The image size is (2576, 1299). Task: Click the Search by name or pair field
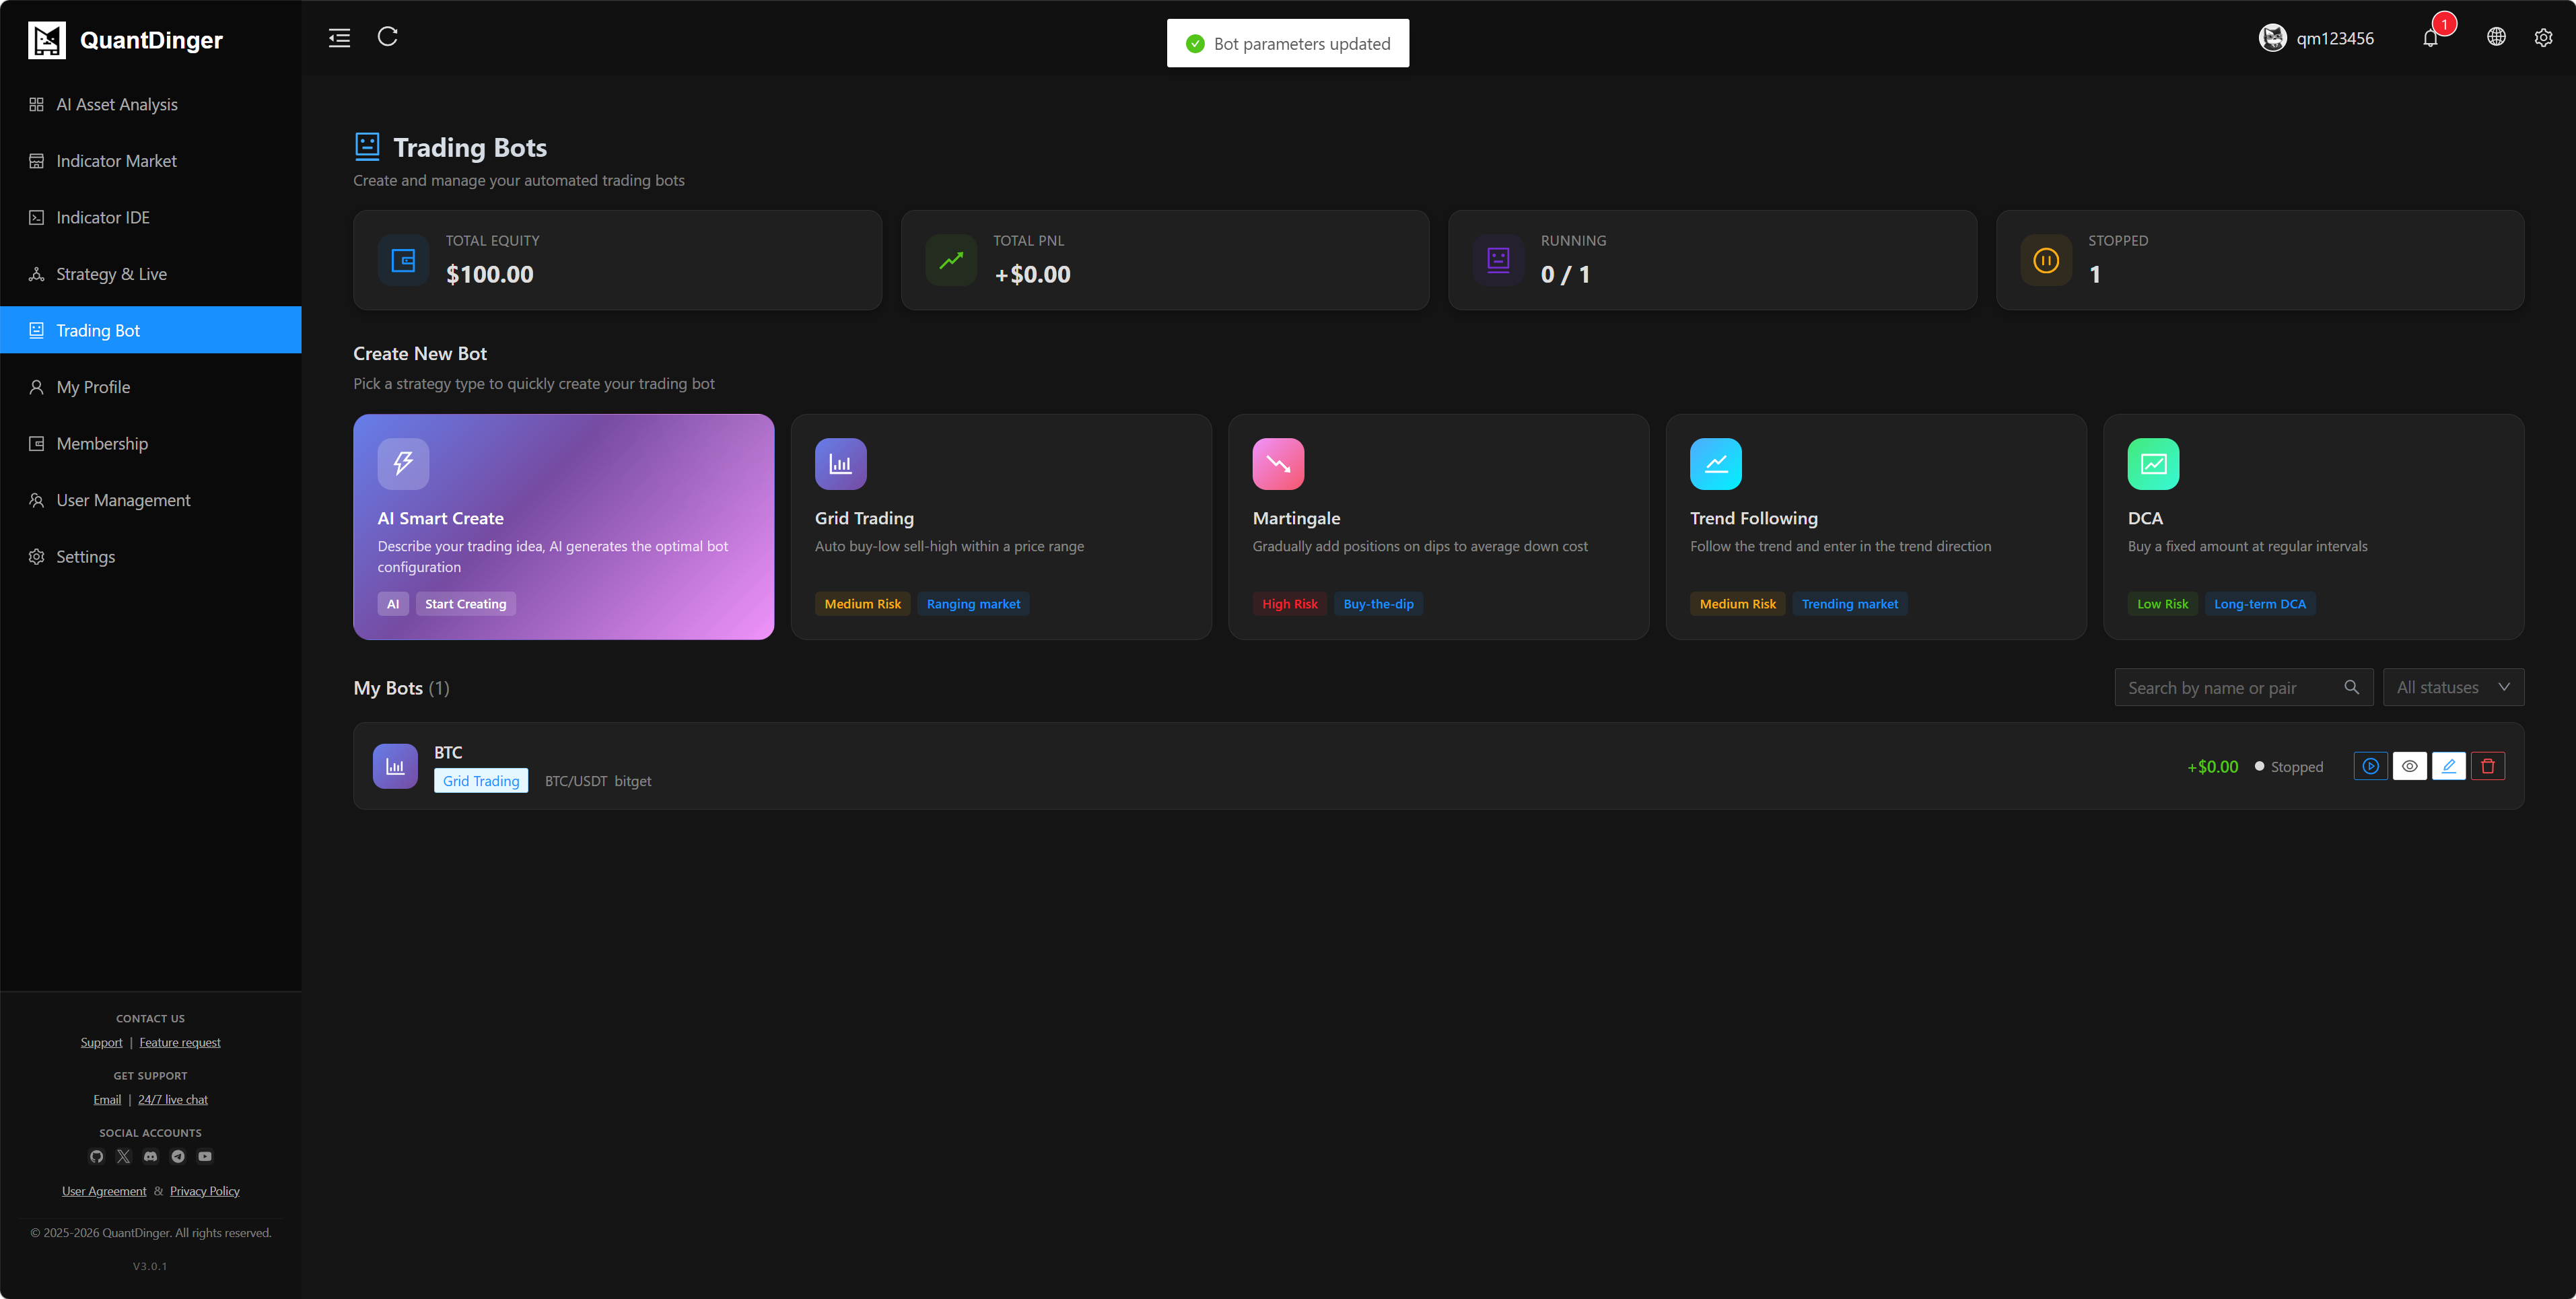click(2230, 688)
